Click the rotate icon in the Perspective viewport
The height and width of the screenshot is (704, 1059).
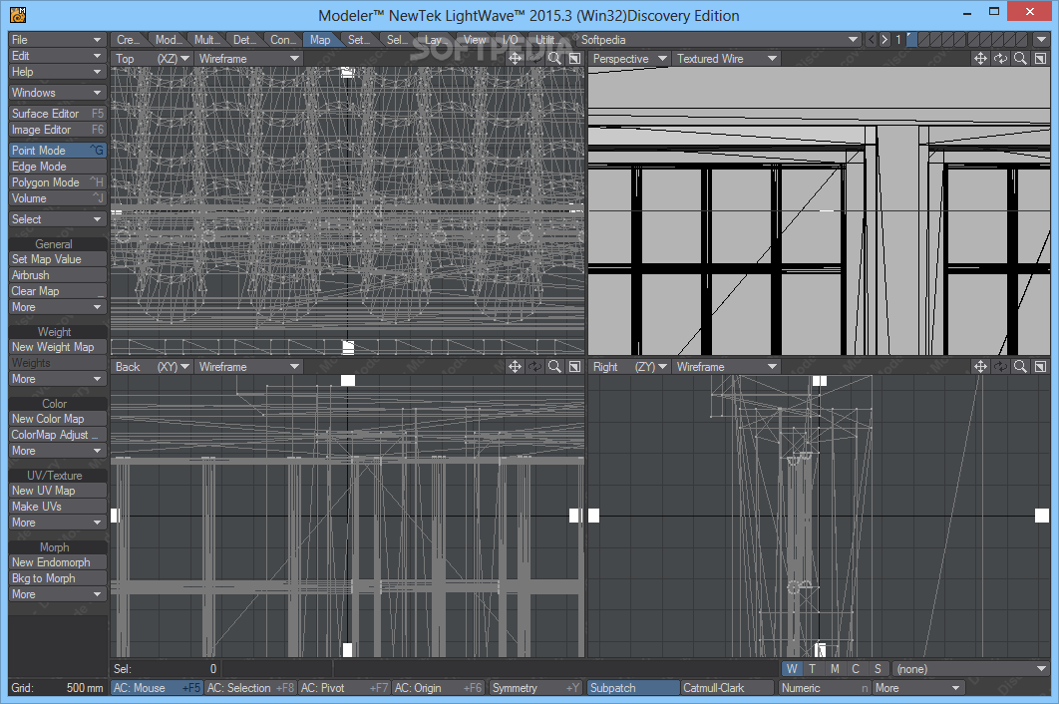(x=1000, y=59)
